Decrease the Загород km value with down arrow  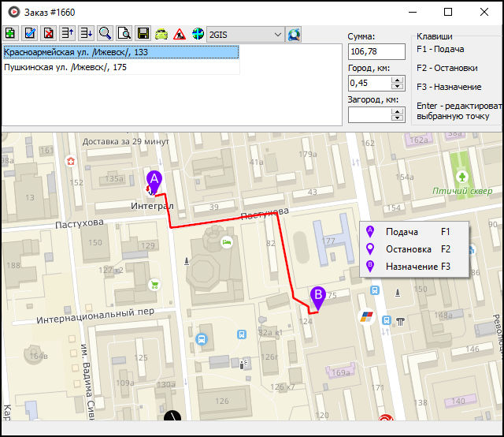pyautogui.click(x=398, y=118)
